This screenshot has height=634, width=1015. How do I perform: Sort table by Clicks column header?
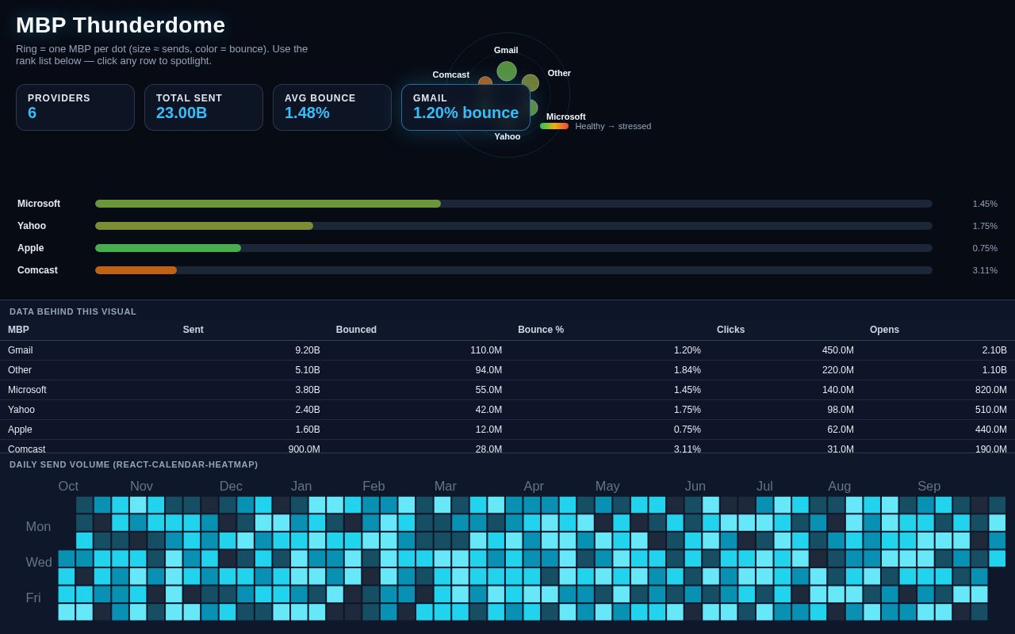pos(730,330)
